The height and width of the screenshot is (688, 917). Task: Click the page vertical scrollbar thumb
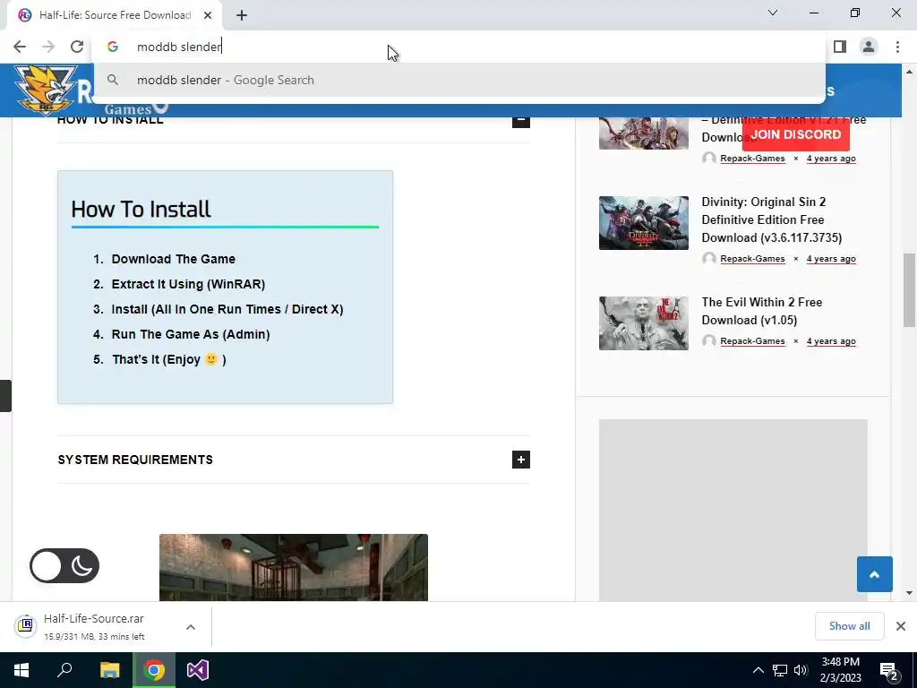(x=909, y=289)
